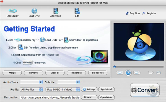
Task: Click the Edit icon in step 2
Action: (x=21, y=47)
